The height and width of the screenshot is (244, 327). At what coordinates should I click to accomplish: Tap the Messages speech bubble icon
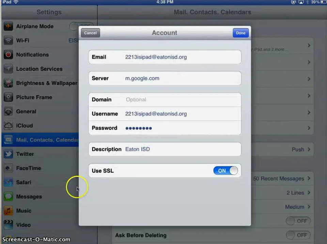pos(8,196)
